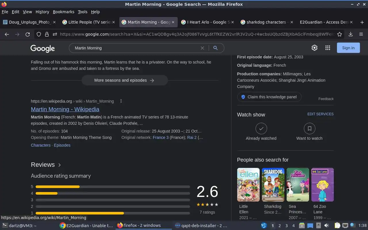Image resolution: width=368 pixels, height=230 pixels.
Task: Close the Little People tab
Action: click(114, 22)
